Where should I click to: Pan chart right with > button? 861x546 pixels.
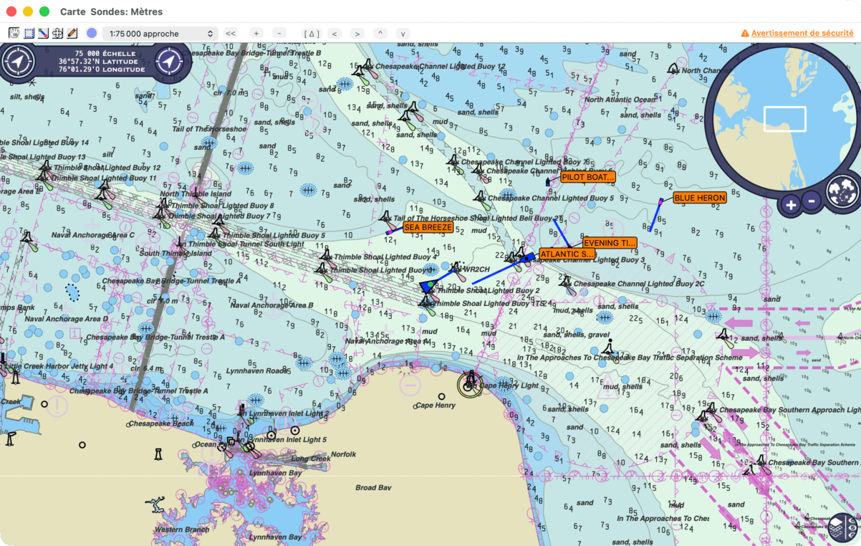[357, 34]
